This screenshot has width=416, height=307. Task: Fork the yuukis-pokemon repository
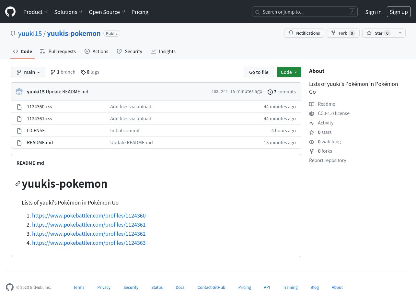[x=343, y=33]
